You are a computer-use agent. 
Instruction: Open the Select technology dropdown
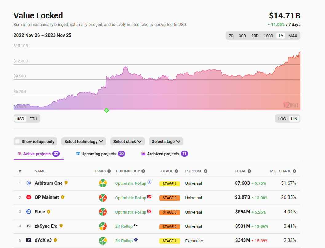pos(84,141)
